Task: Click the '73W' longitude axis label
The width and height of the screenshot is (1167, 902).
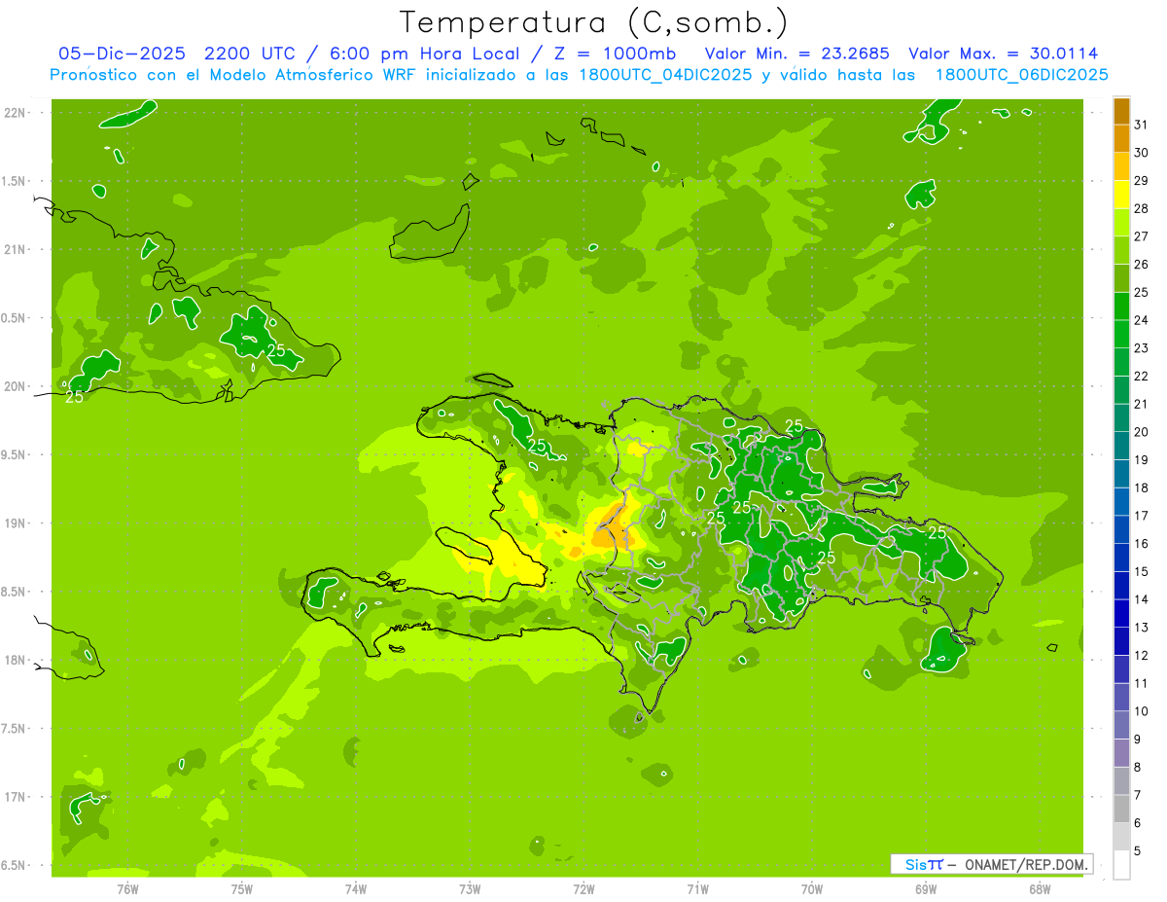Action: tap(470, 889)
